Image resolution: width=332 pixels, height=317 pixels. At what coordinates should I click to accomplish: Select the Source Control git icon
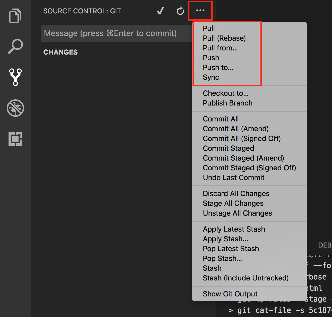15,77
